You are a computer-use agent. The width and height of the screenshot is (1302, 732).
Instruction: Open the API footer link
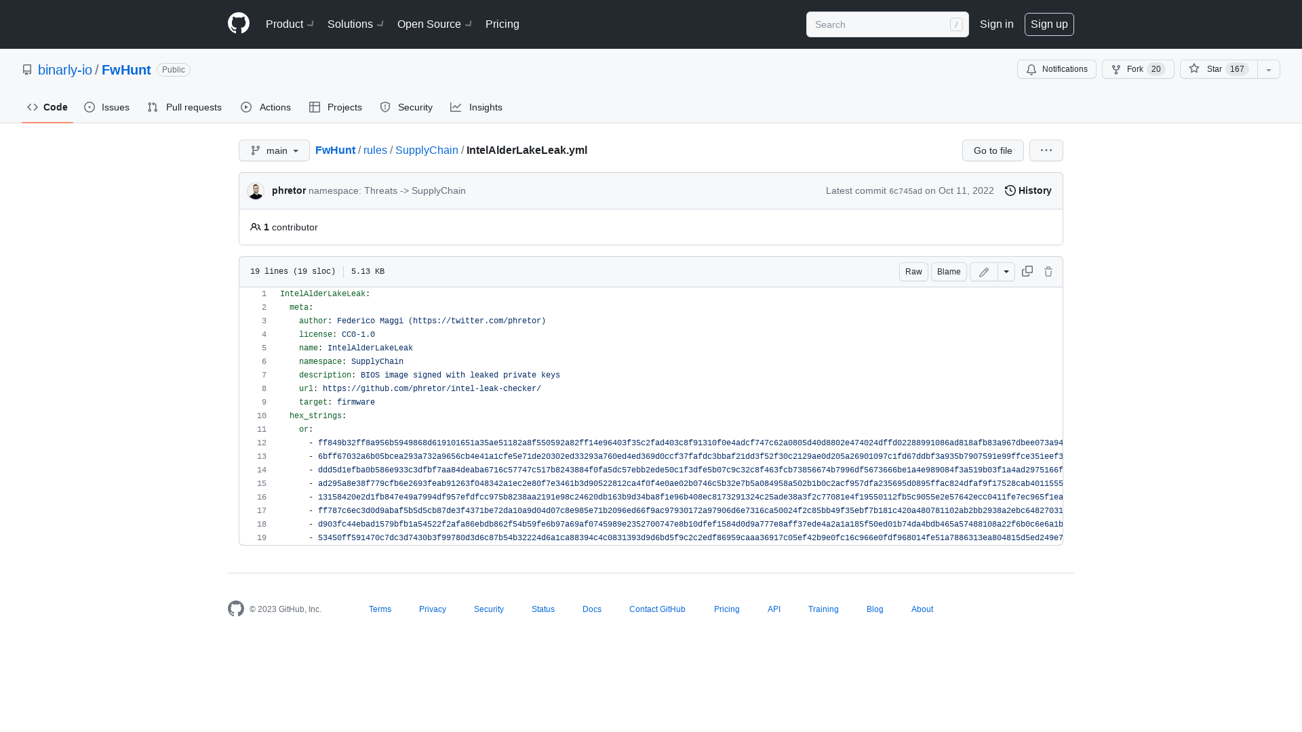[x=774, y=609]
